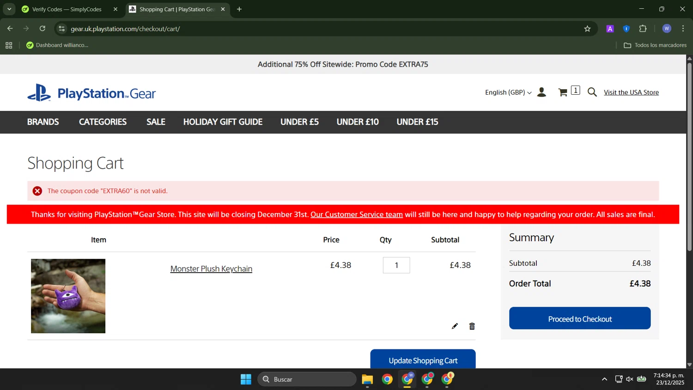Image resolution: width=693 pixels, height=390 pixels.
Task: Open File Explorer from the taskbar
Action: coord(367,379)
